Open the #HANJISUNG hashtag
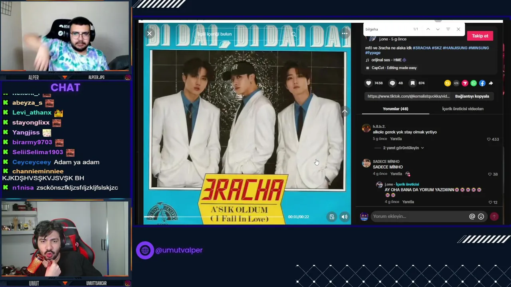This screenshot has width=511, height=287. [455, 48]
